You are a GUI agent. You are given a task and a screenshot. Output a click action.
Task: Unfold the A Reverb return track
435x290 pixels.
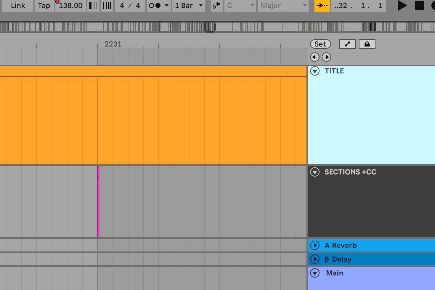[314, 245]
